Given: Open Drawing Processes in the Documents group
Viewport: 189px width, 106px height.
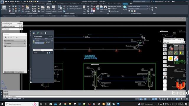Looking at the screenshot, I should (x=48, y=9).
